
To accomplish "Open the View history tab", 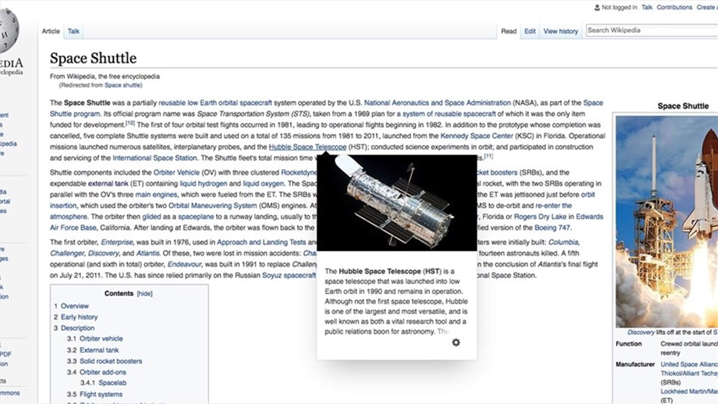I will tap(561, 31).
